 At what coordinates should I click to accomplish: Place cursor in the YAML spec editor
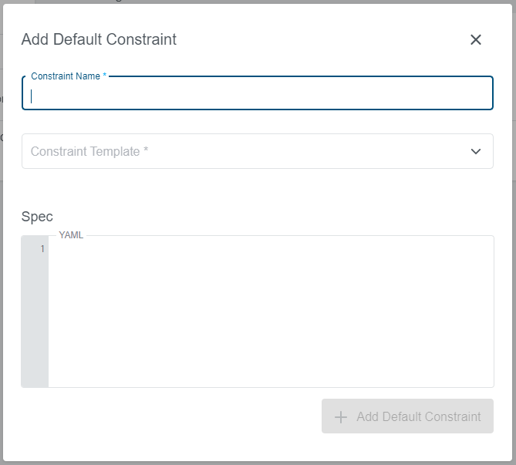[270, 308]
